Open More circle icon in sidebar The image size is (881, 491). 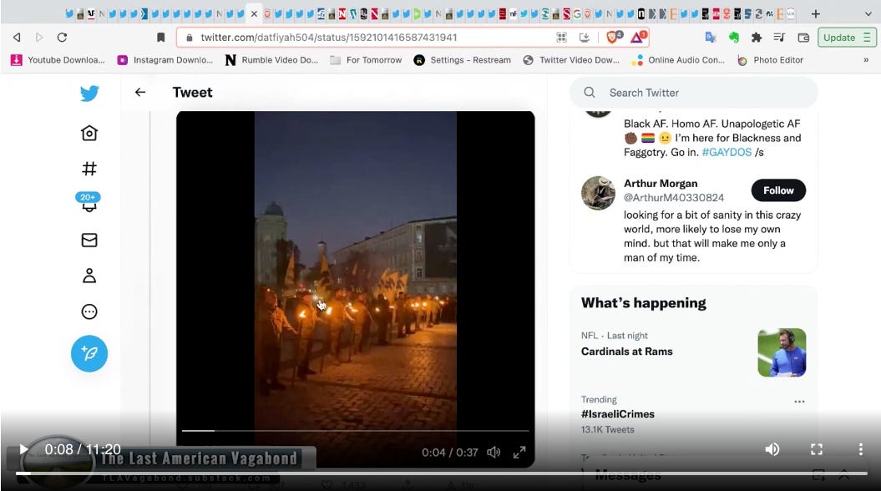(x=89, y=311)
